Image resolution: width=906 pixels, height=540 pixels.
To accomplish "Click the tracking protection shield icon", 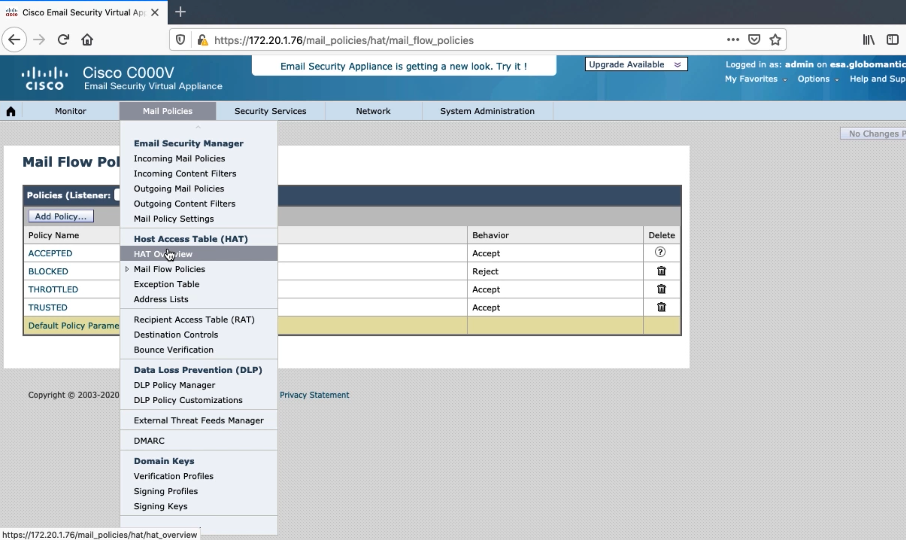I will click(180, 40).
